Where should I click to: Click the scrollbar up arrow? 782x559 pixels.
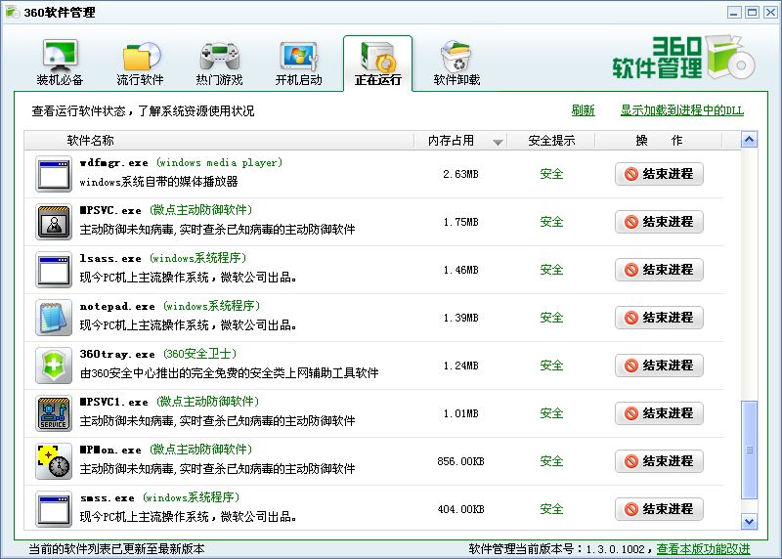pyautogui.click(x=749, y=140)
